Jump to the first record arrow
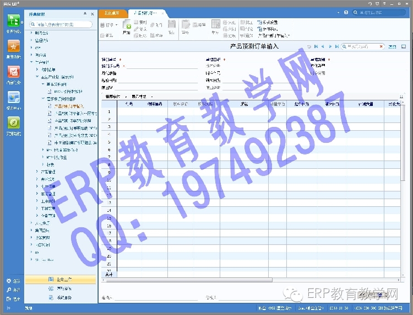This screenshot has height=315, width=413. (x=316, y=47)
